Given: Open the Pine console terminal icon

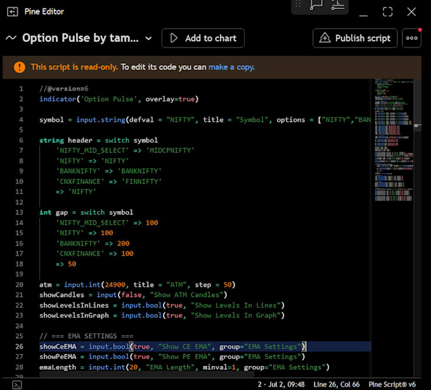Looking at the screenshot, I should coord(16,384).
